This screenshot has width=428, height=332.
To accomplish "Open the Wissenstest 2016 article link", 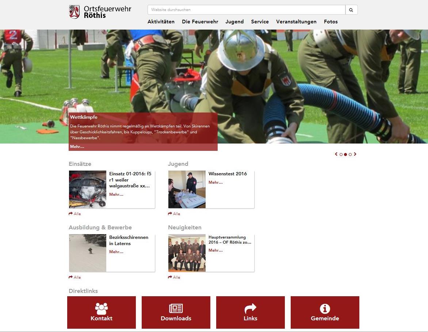I will tap(228, 173).
